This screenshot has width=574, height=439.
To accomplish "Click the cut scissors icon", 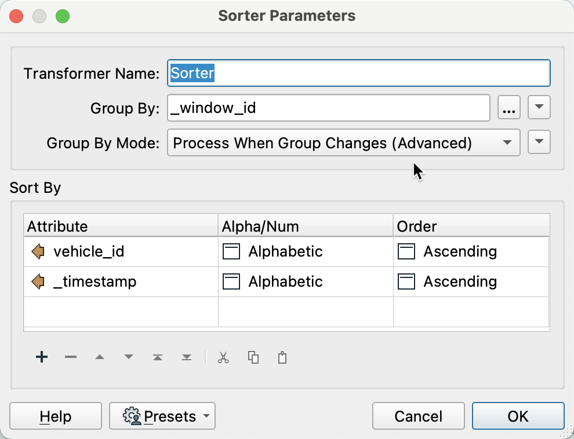I will pos(223,357).
